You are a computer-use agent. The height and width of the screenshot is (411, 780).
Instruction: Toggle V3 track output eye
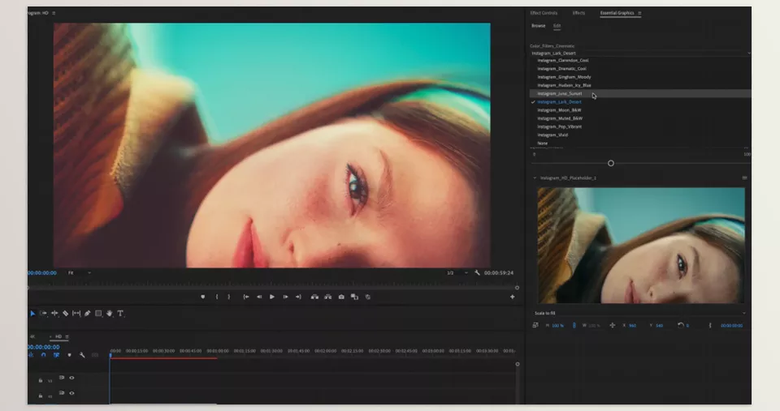[71, 378]
